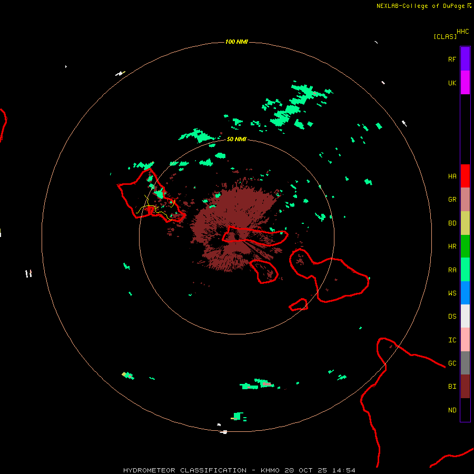Click the UK legend label

[452, 83]
